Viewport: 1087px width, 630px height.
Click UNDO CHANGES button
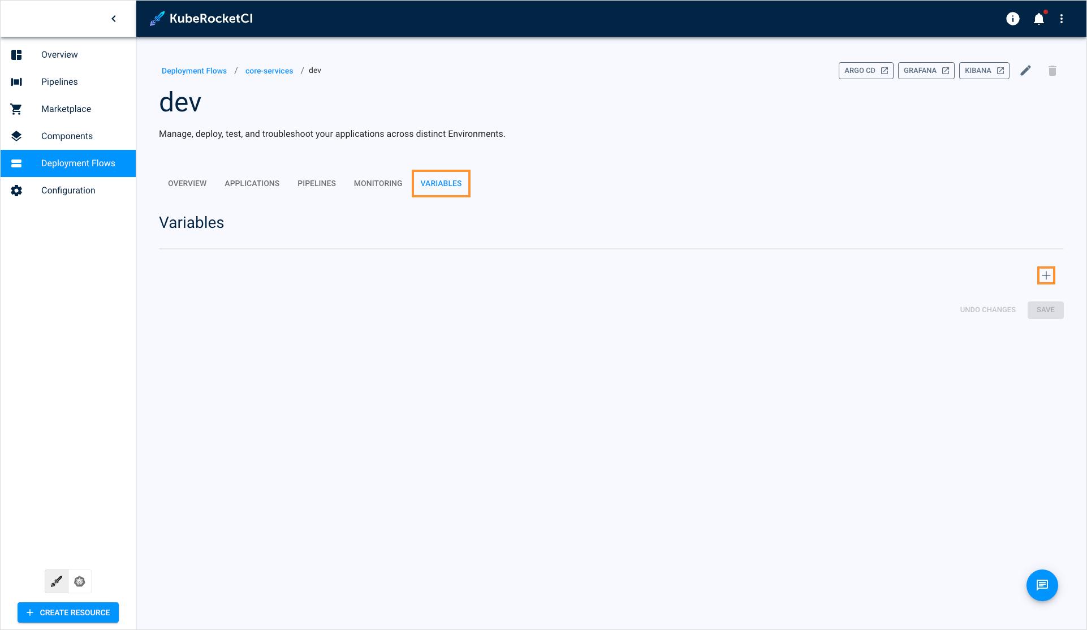[x=987, y=309]
